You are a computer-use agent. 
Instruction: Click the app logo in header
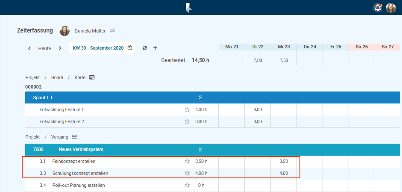coord(189,8)
